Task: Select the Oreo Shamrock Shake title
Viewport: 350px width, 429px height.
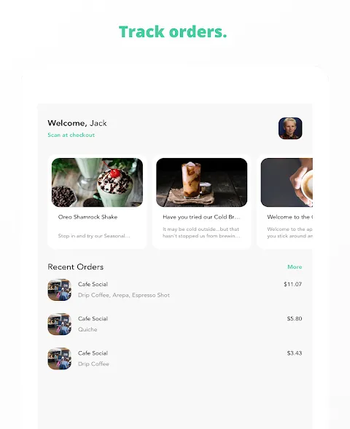Action: [88, 217]
